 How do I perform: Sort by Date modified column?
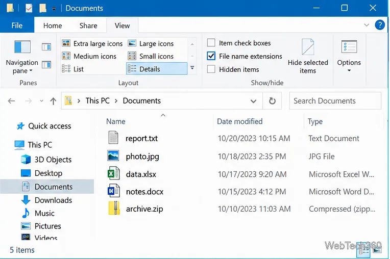pos(239,121)
